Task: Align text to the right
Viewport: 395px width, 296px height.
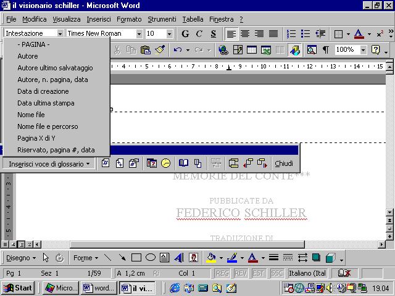Action: point(259,34)
